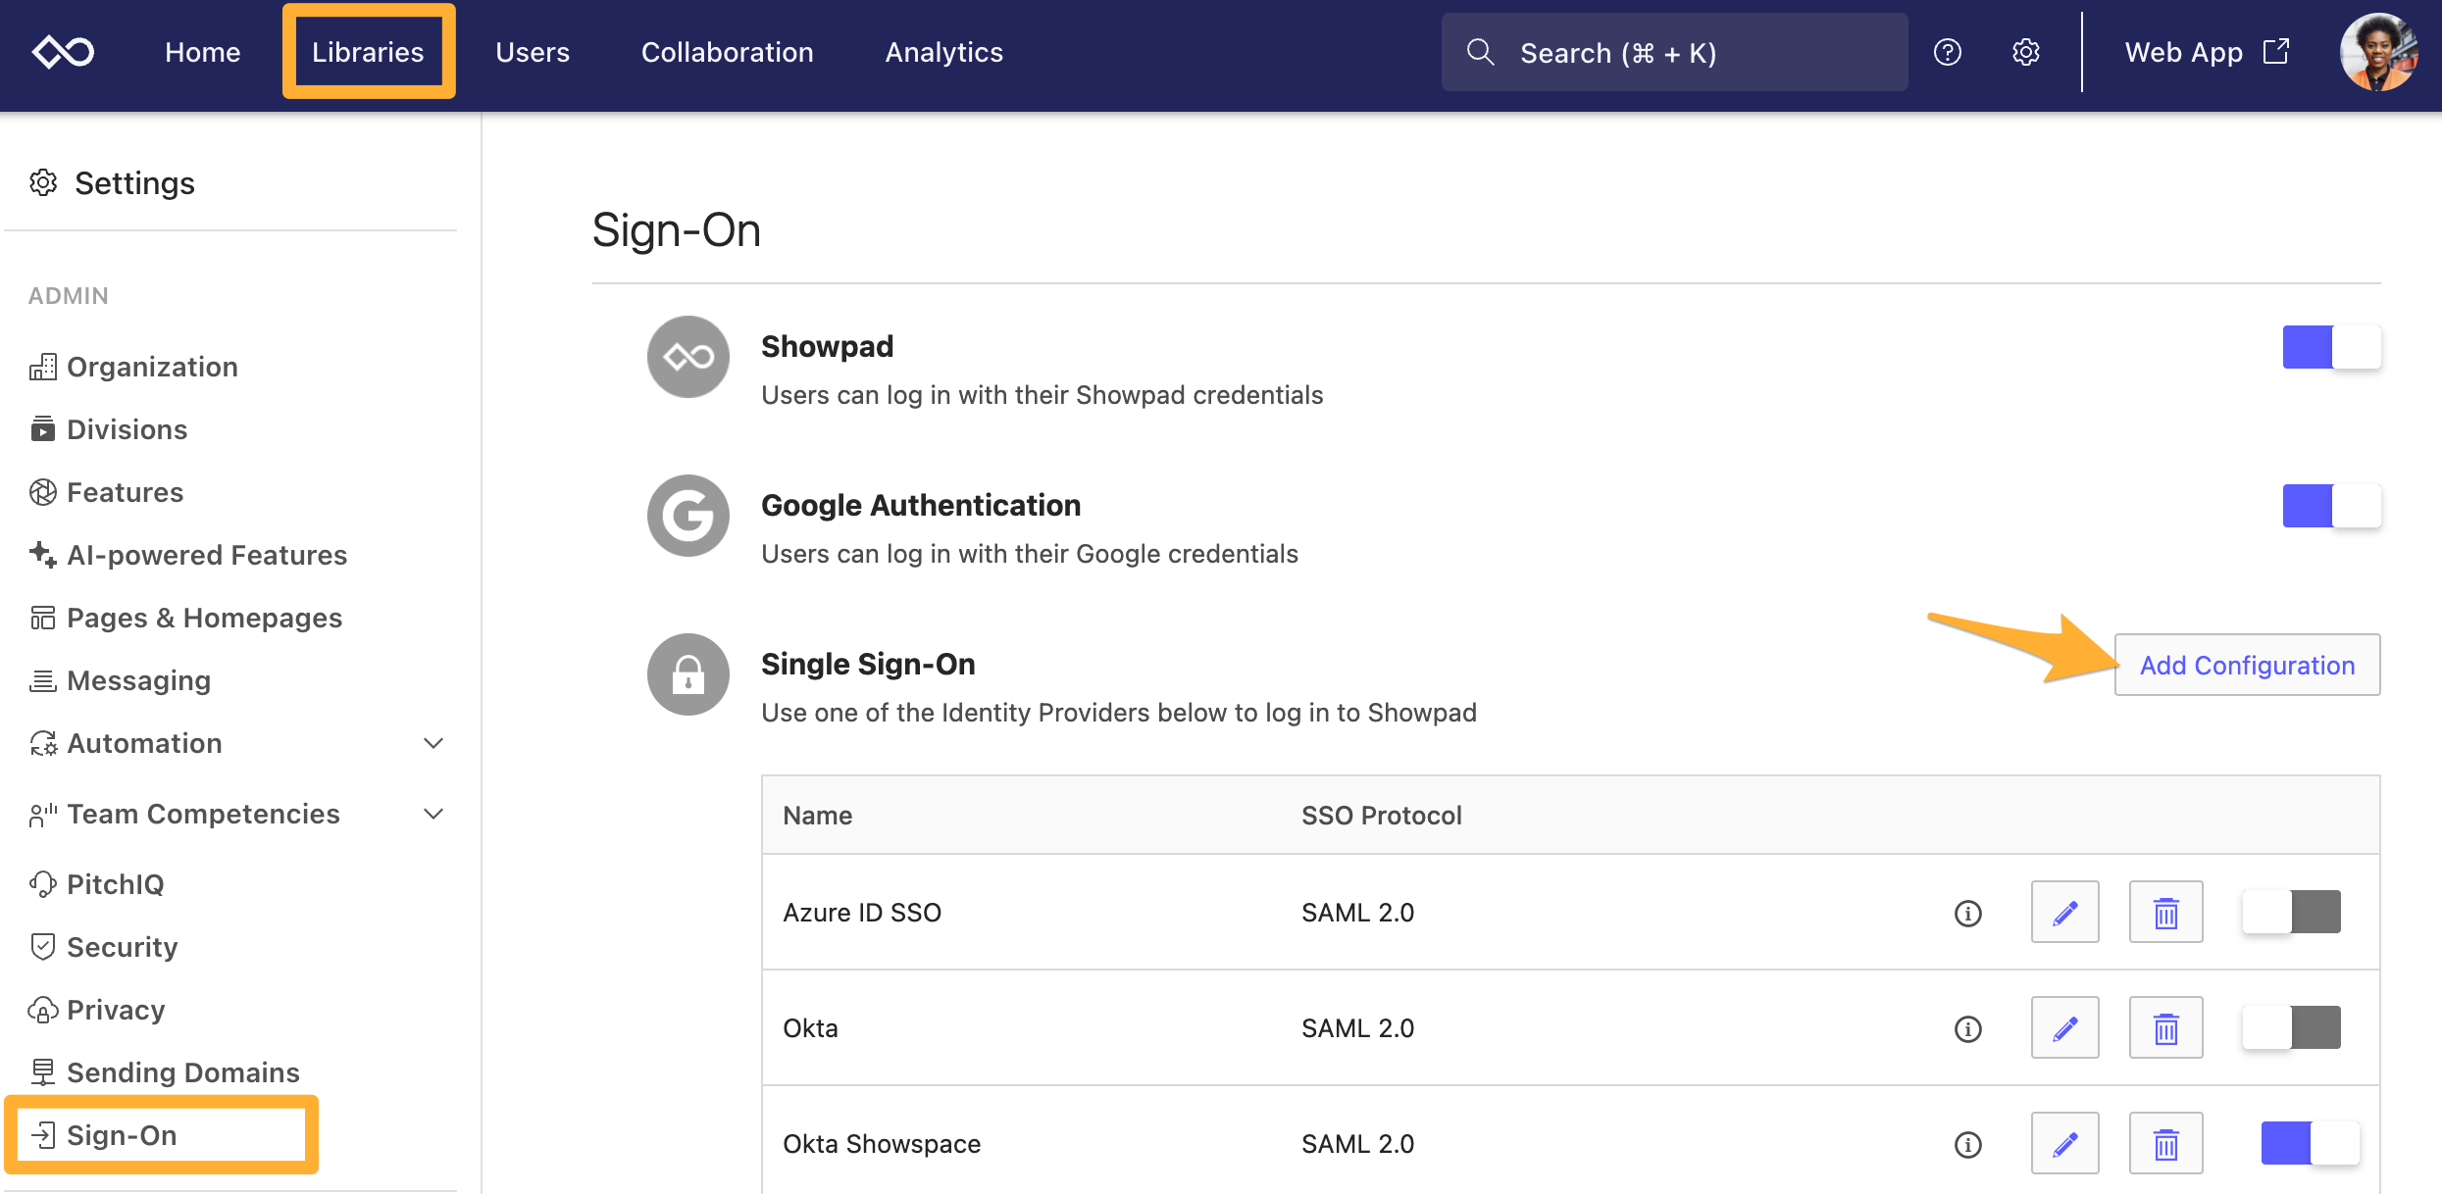Click the AI-powered Features sparkle icon
The width and height of the screenshot is (2442, 1194).
coord(43,555)
